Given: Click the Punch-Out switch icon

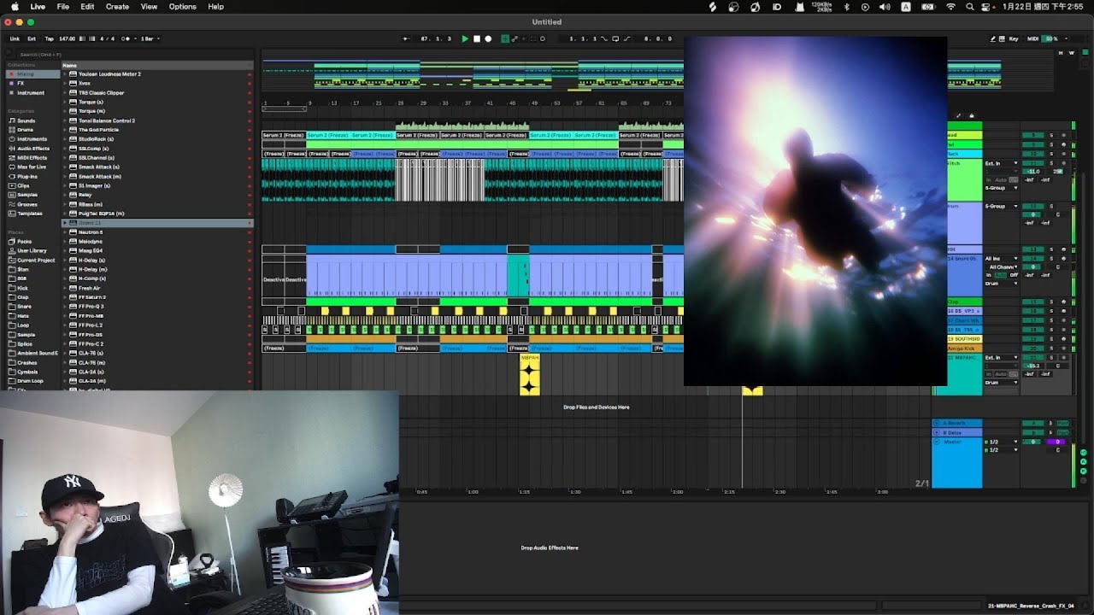Looking at the screenshot, I should [x=627, y=38].
